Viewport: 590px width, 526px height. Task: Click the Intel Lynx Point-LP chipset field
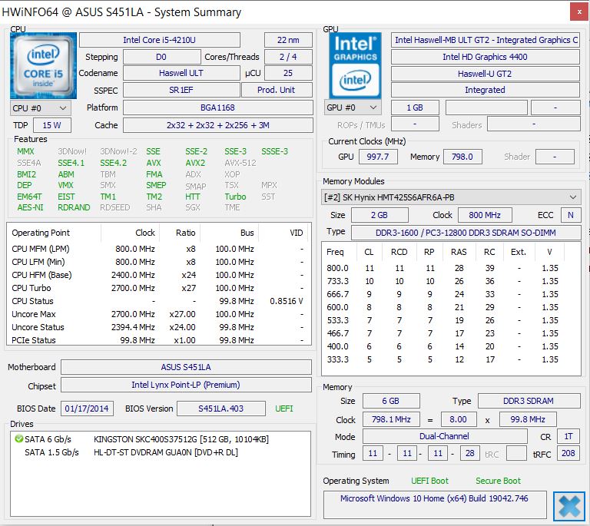[186, 385]
